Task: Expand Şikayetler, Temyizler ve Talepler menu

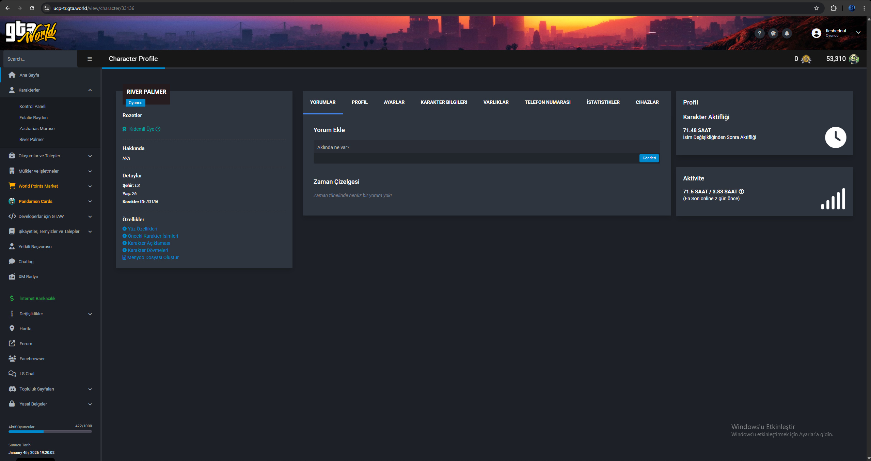Action: [90, 232]
